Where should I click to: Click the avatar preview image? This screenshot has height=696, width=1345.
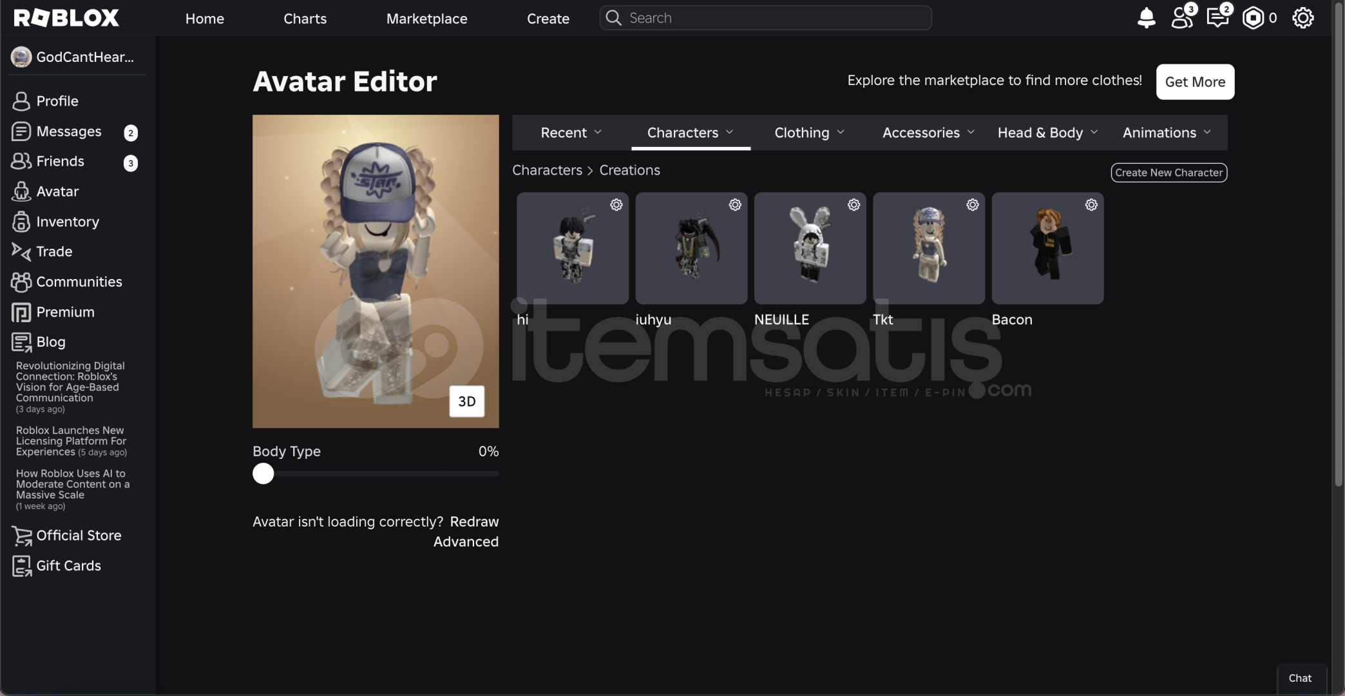tap(376, 271)
